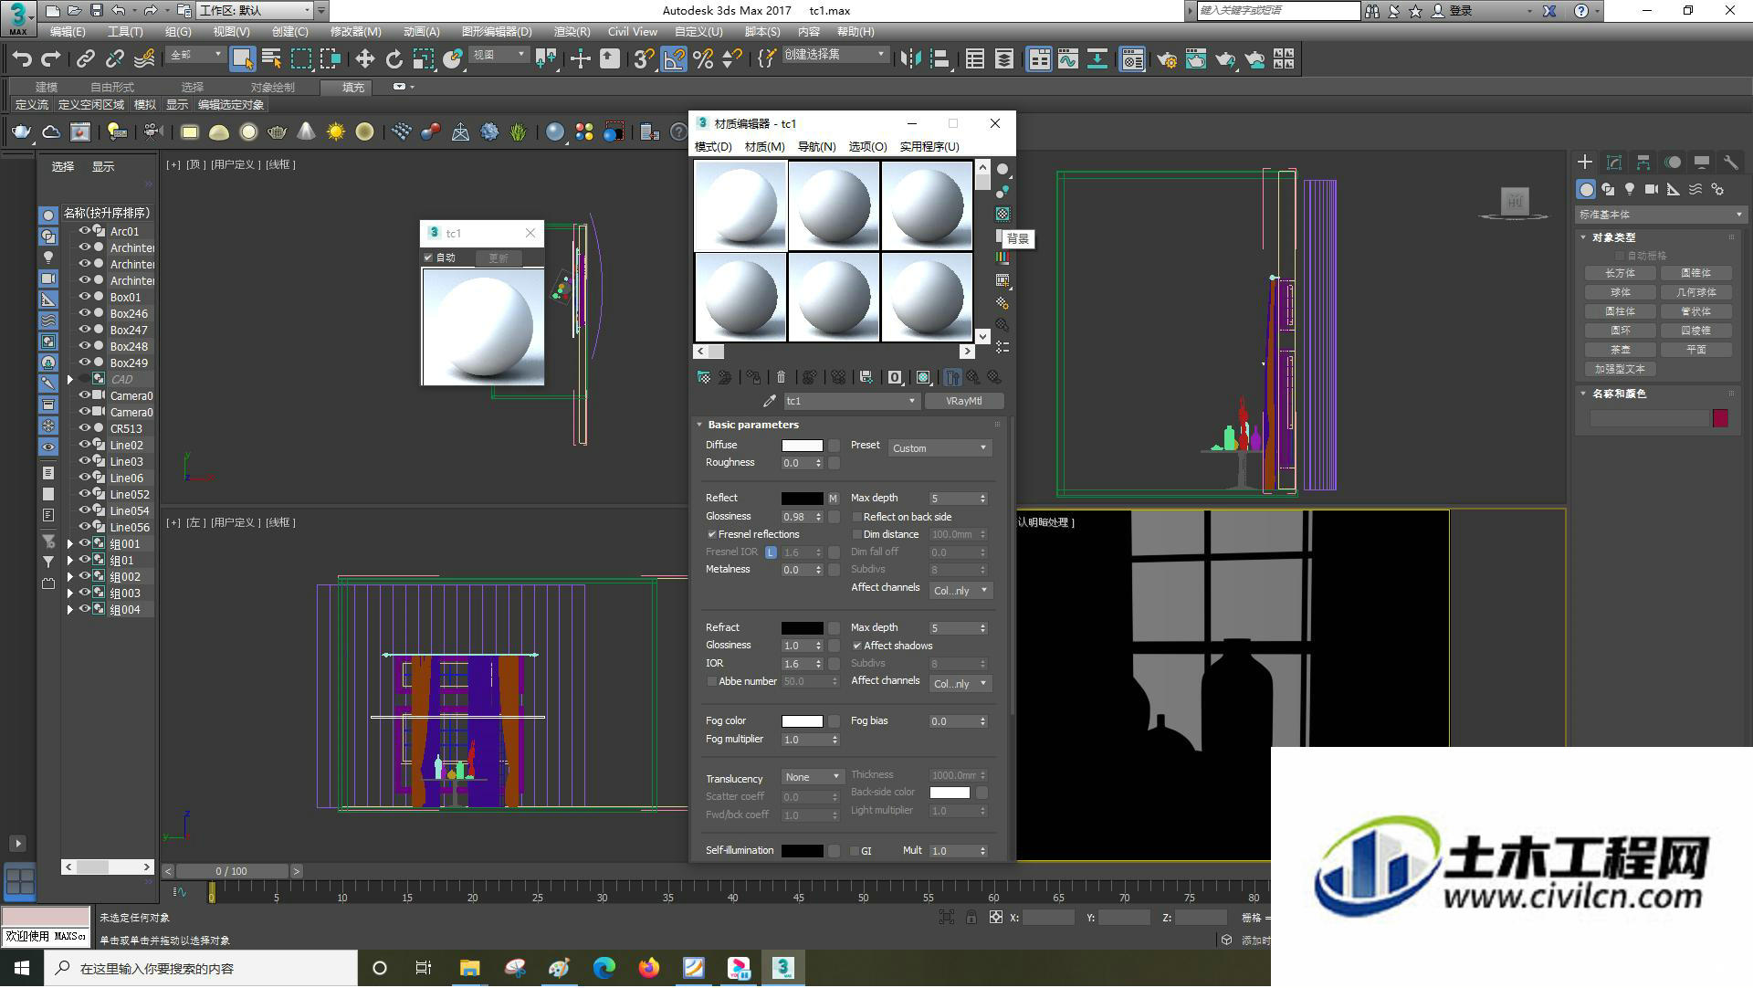Open Microsoft Edge from the taskbar
This screenshot has width=1753, height=988.
point(604,969)
